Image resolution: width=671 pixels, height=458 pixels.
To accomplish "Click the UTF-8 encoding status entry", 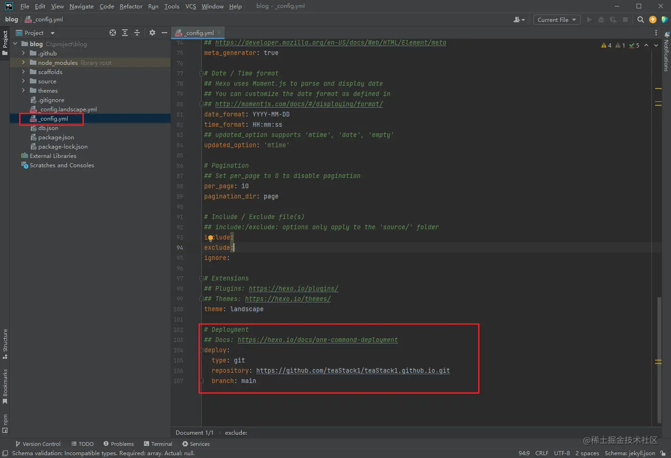I will click(x=561, y=453).
